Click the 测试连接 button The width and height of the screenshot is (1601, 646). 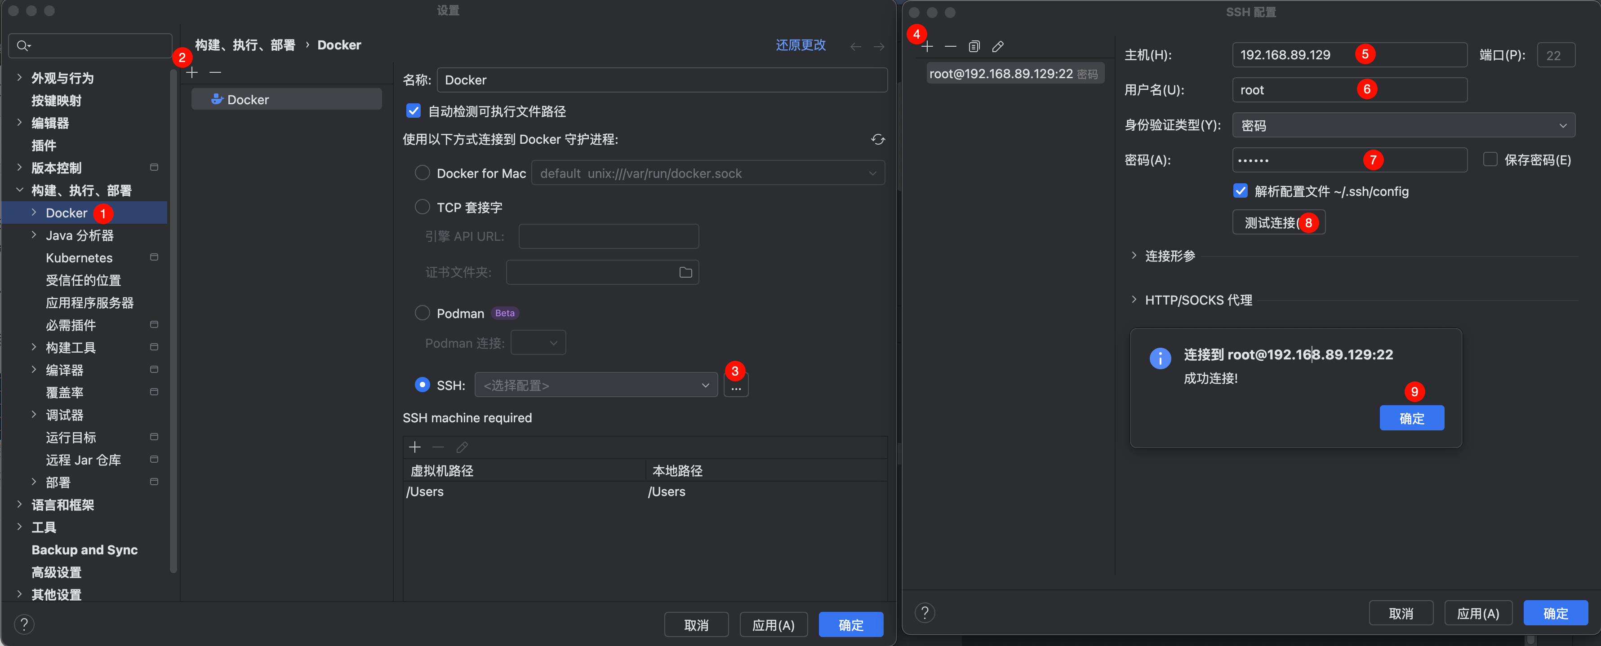(1271, 222)
